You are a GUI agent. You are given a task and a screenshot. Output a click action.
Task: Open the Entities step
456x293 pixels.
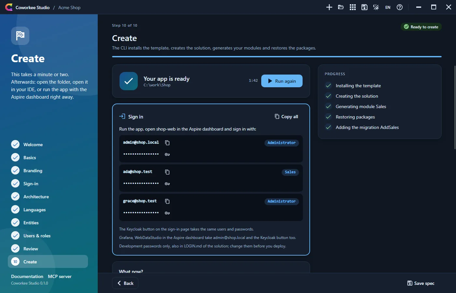click(48, 222)
